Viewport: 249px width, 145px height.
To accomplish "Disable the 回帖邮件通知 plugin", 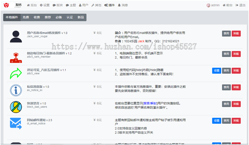I will tap(226, 121).
